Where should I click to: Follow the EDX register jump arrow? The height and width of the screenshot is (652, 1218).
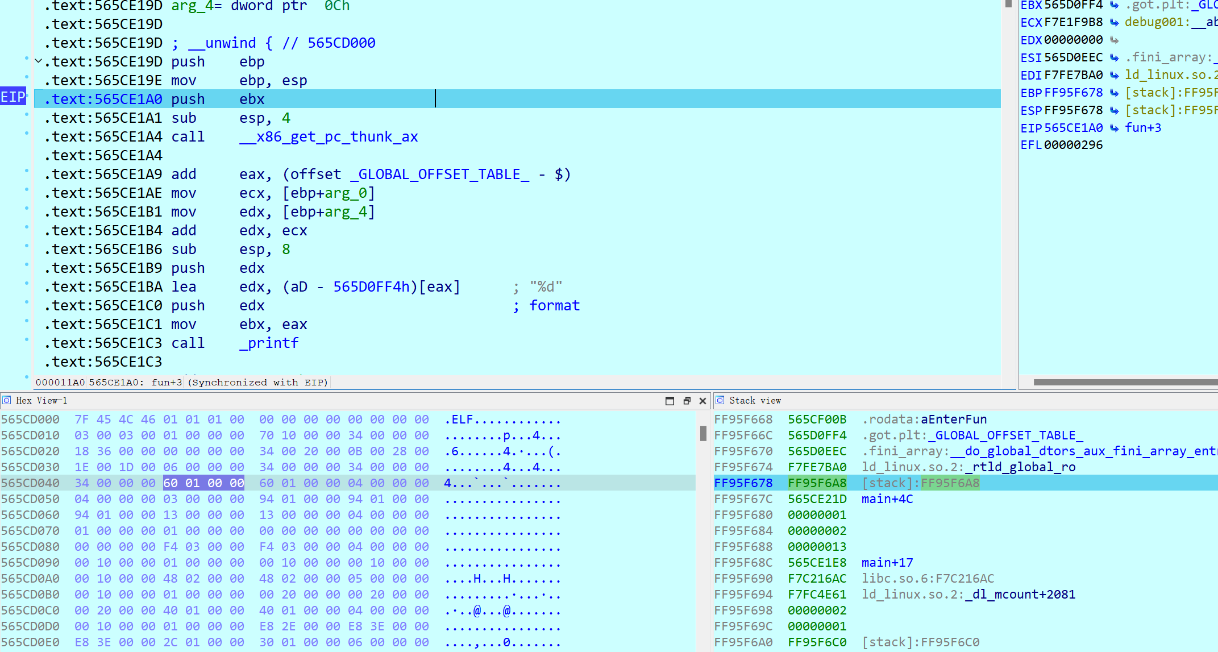[1115, 40]
